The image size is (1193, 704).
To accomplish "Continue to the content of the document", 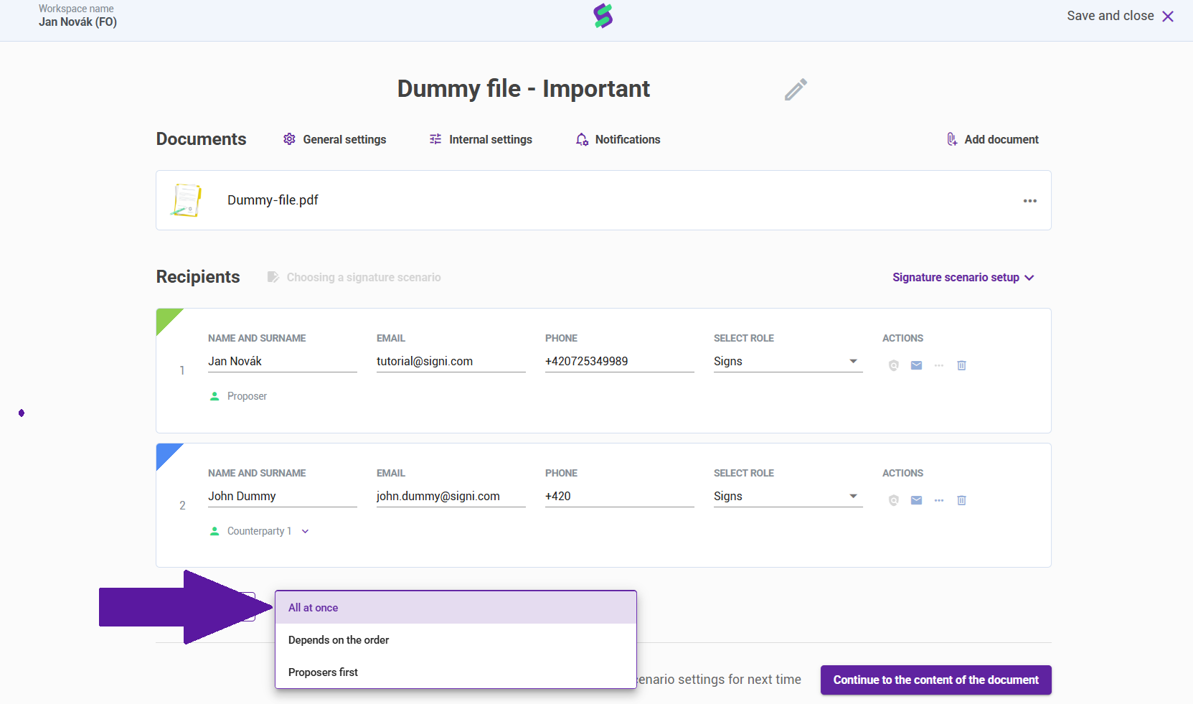I will coord(936,680).
